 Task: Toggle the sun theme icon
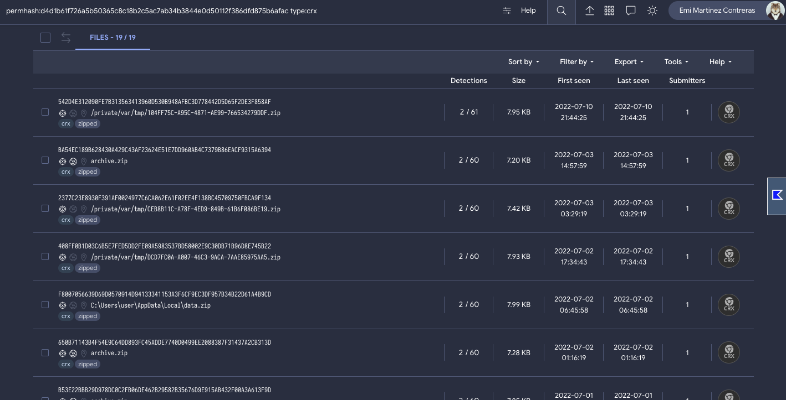652,11
